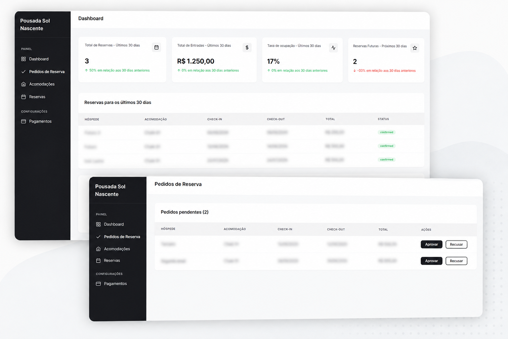
Task: Click the dollar icon on Total de Entradas card
Action: click(247, 48)
